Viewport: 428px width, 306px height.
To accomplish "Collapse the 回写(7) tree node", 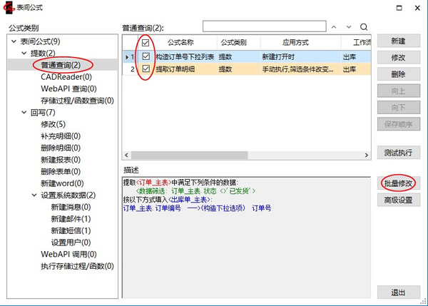I will (x=25, y=112).
